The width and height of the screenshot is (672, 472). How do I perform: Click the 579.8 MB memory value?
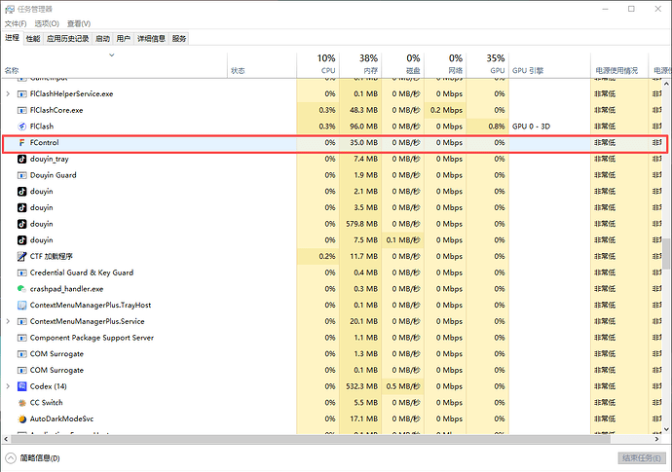(361, 224)
